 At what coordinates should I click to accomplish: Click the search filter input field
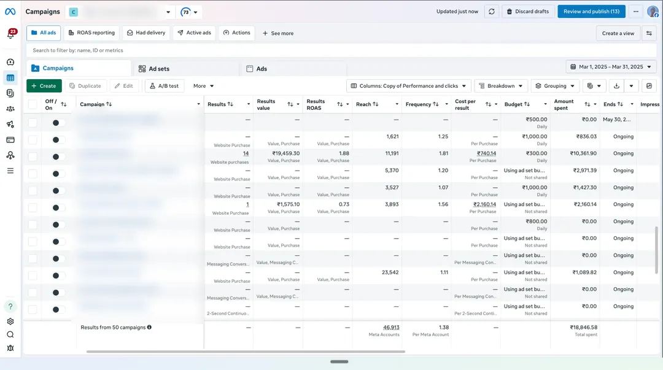coord(342,50)
